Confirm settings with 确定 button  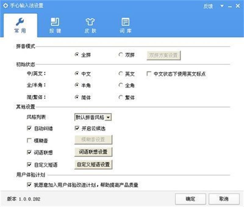pos(190,199)
